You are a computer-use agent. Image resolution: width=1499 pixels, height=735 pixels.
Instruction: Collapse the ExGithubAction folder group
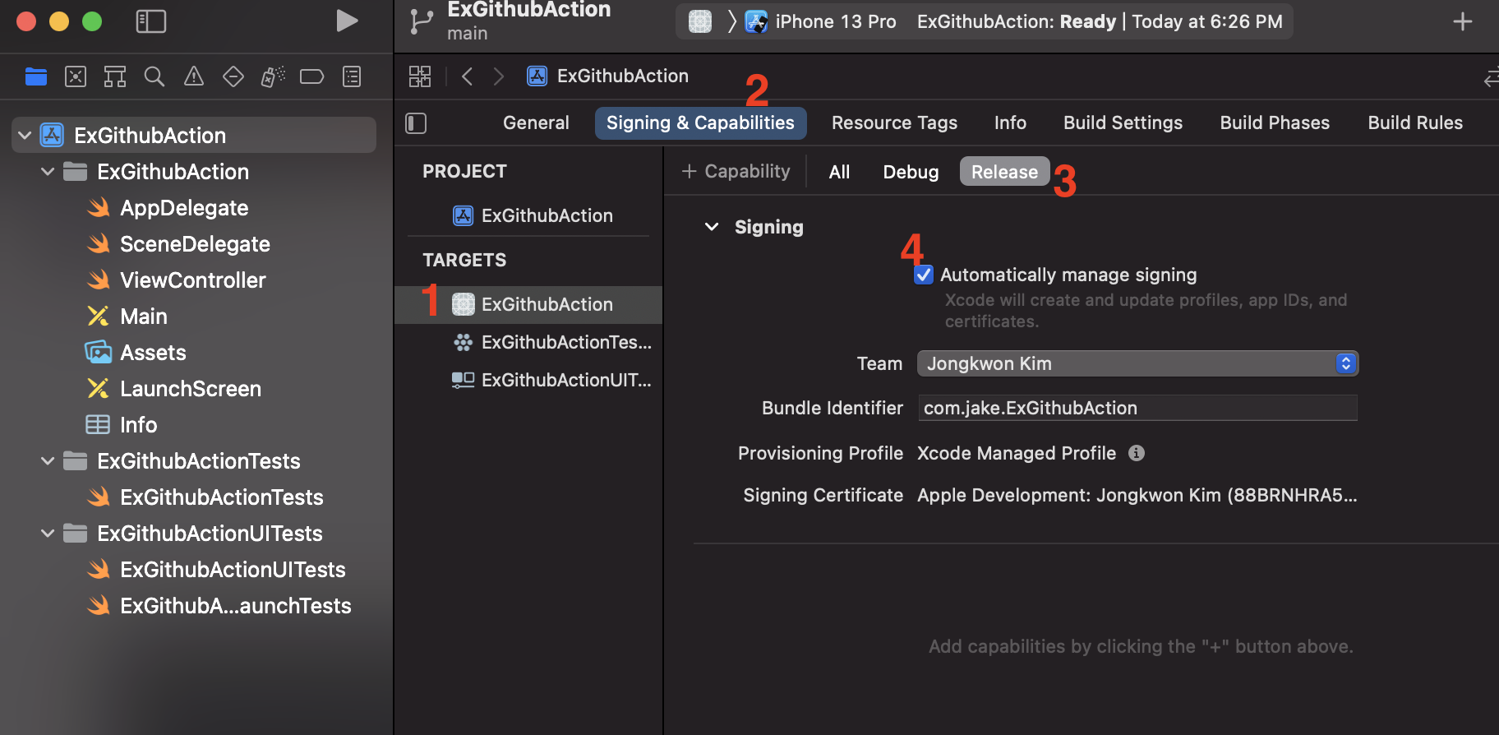pyautogui.click(x=48, y=172)
